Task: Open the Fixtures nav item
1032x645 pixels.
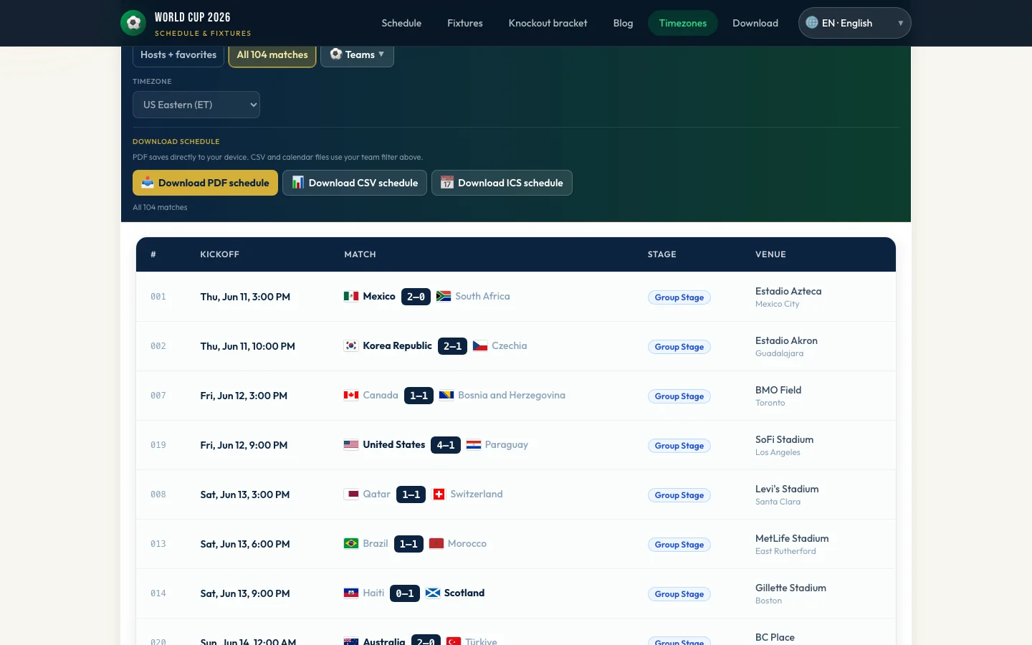Action: [465, 23]
